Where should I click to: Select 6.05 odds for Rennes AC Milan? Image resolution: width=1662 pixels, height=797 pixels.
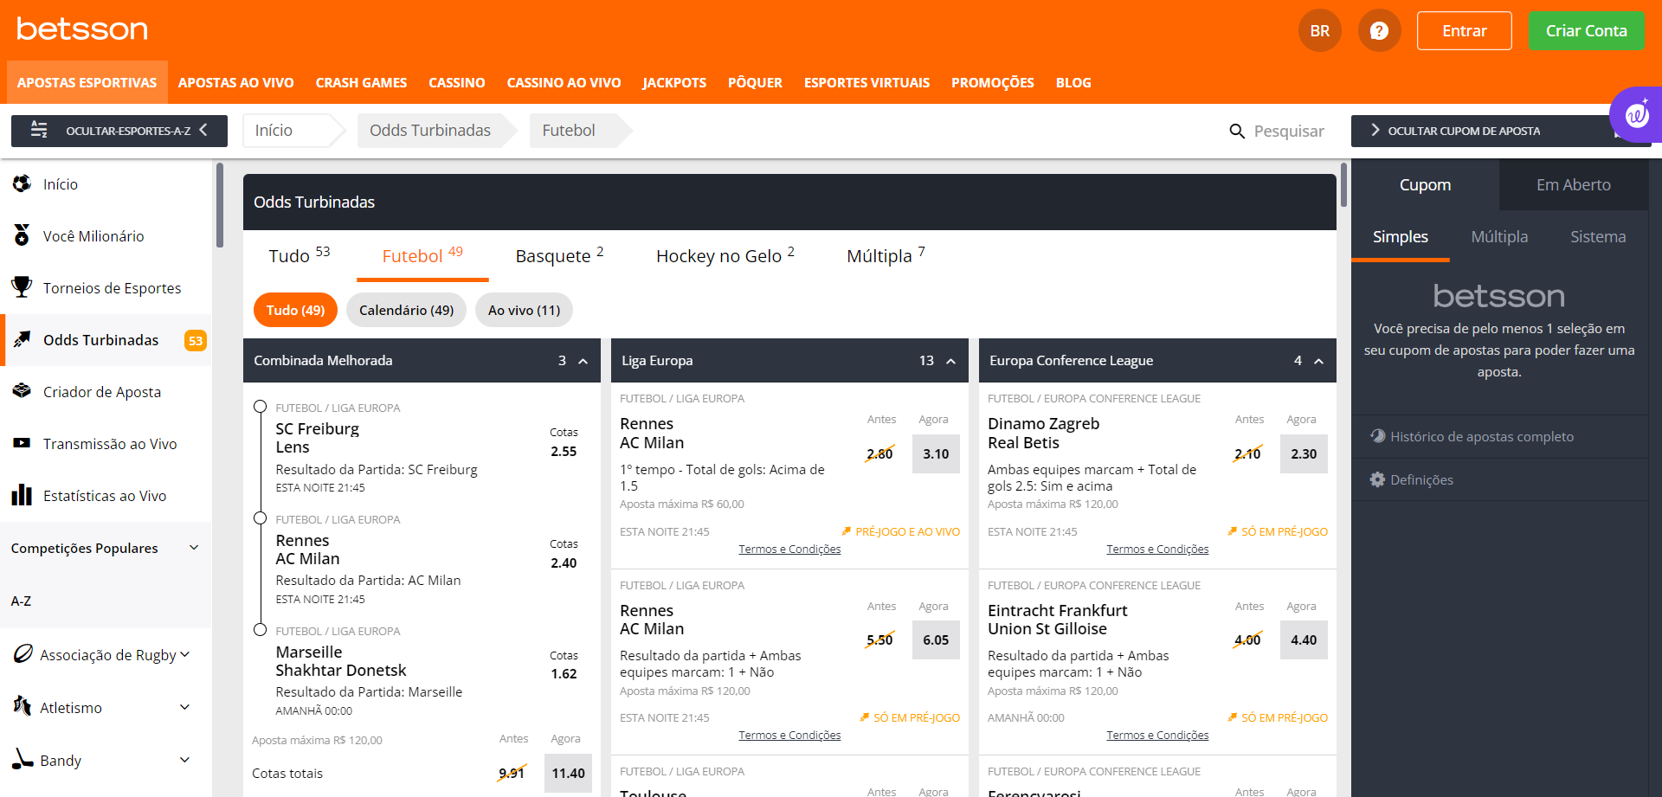pyautogui.click(x=936, y=640)
